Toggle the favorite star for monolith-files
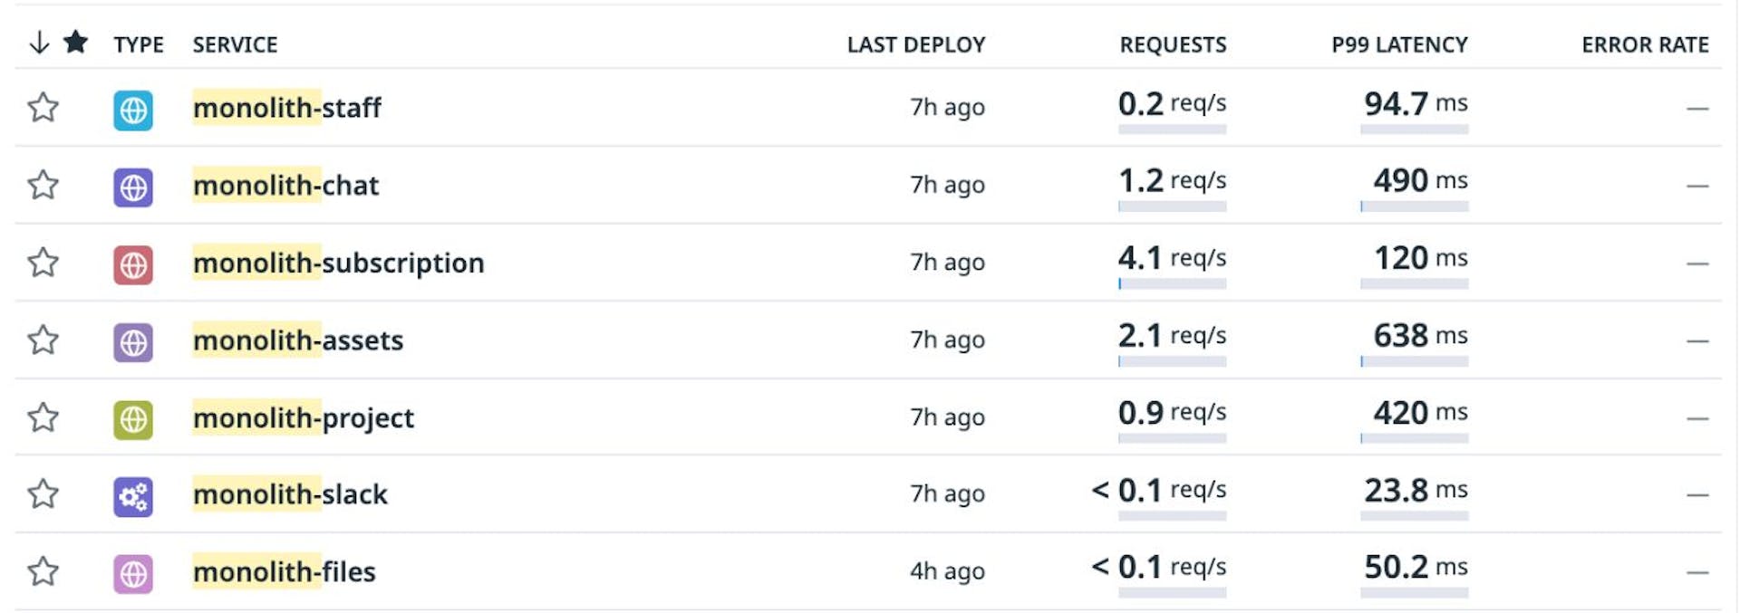 43,573
